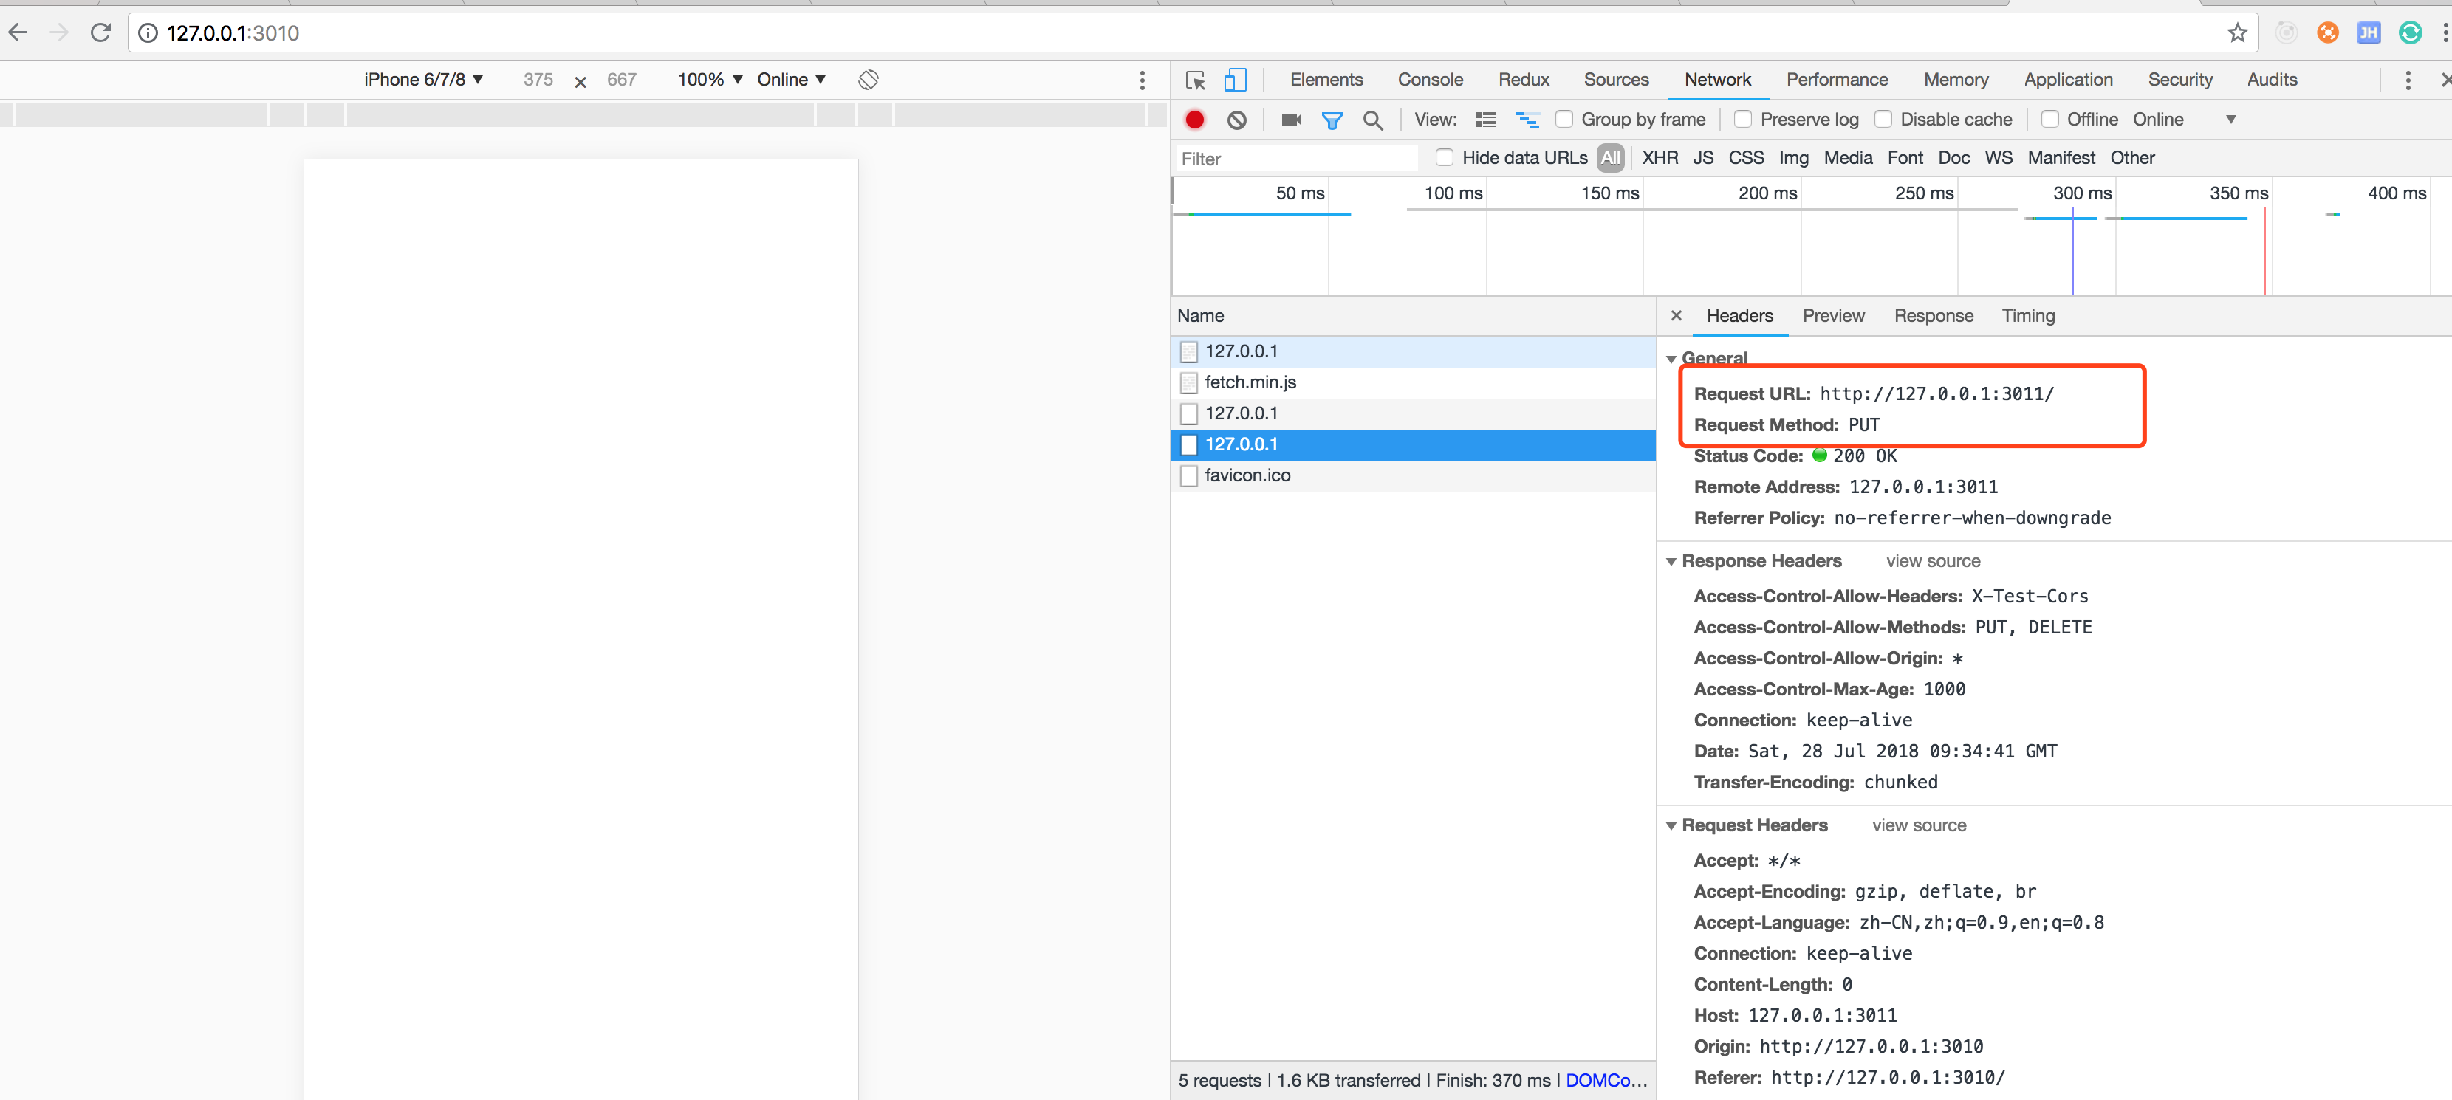Enable Preserve log checkbox
Viewport: 2452px width, 1100px height.
[x=1742, y=120]
